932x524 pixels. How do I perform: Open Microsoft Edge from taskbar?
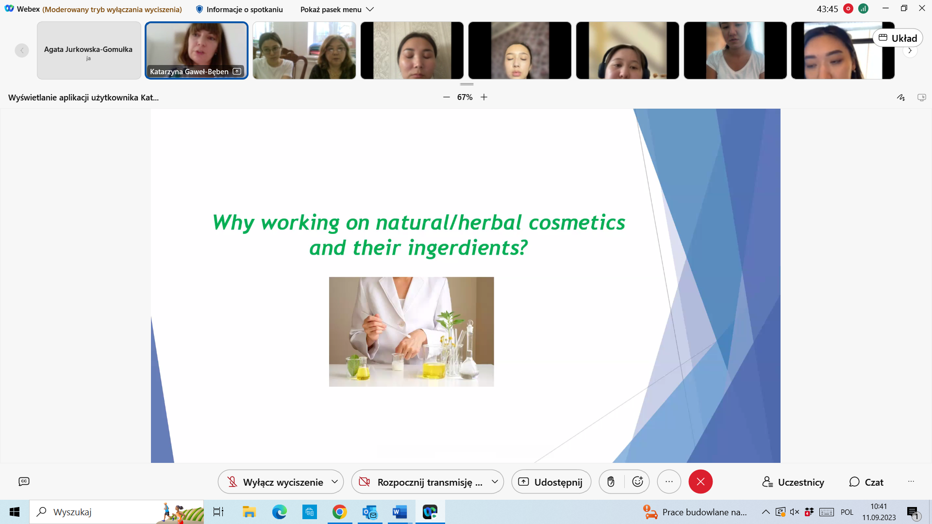[x=279, y=512]
